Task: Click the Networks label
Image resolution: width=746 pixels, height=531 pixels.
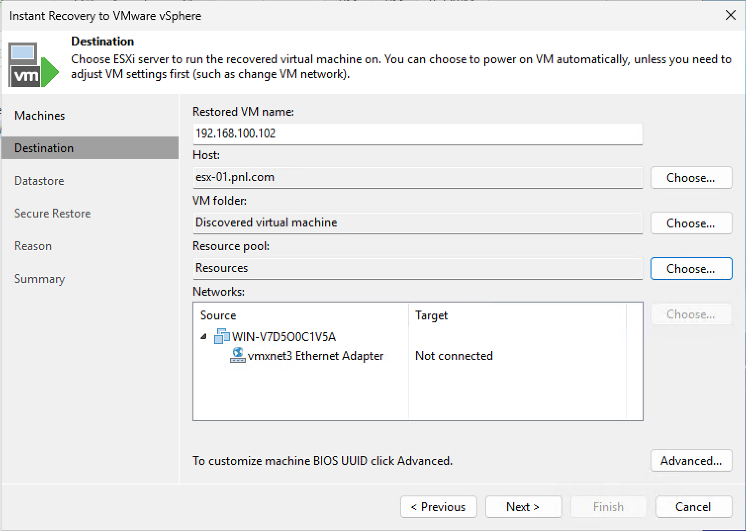Action: pos(219,291)
